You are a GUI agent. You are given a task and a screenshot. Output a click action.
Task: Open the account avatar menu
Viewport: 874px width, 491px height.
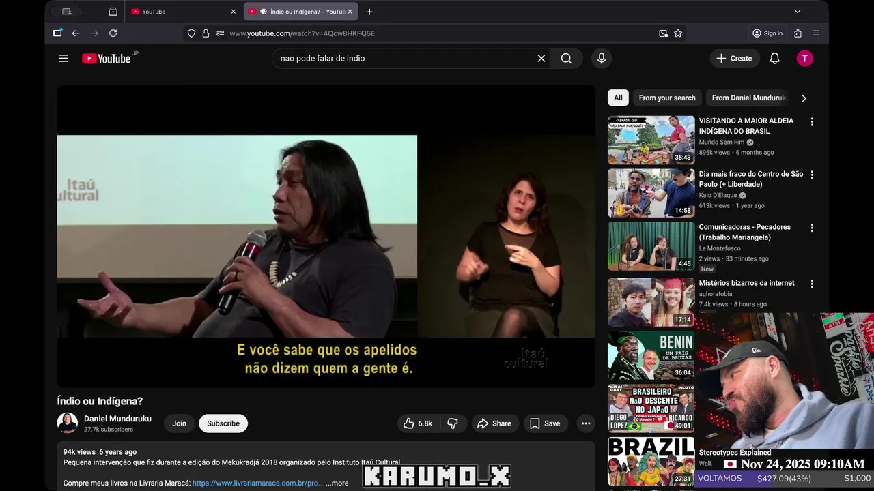coord(804,59)
